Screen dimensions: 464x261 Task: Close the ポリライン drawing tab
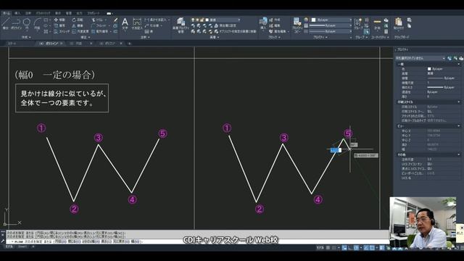coord(62,43)
